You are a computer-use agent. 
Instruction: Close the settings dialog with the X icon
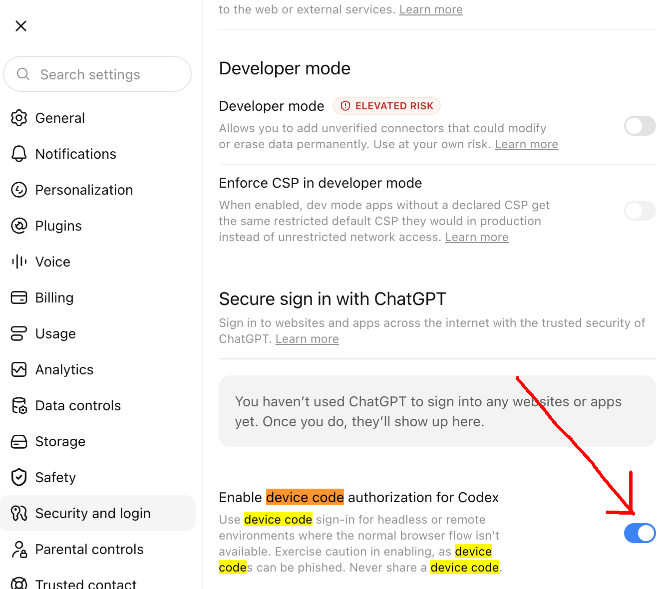coord(21,26)
